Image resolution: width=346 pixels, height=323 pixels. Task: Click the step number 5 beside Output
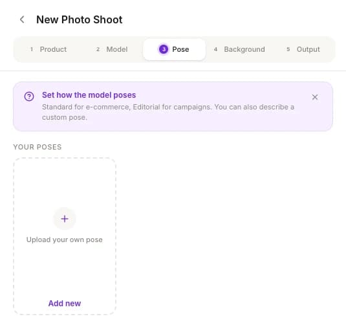pyautogui.click(x=288, y=49)
